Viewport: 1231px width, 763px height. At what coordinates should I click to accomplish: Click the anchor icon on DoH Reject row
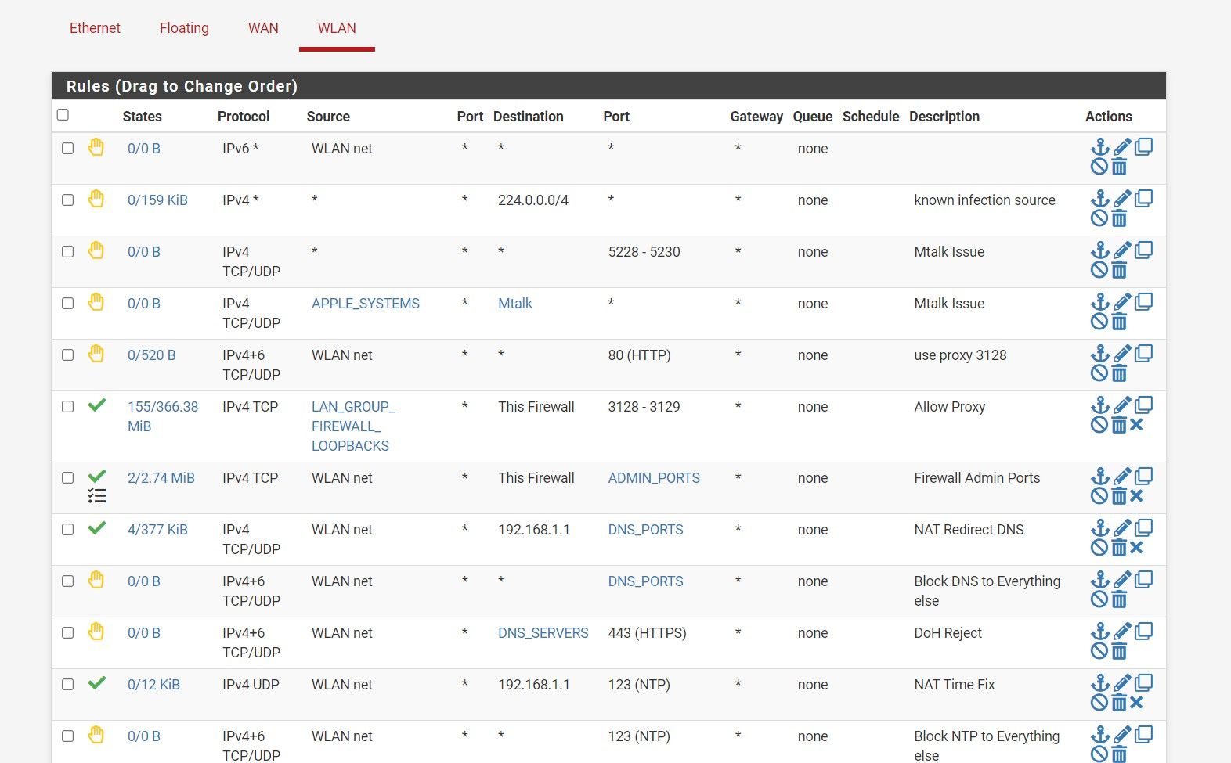click(x=1100, y=632)
